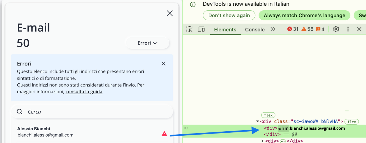Open DevTools settings gear
This screenshot has width=366, height=143.
336,29
